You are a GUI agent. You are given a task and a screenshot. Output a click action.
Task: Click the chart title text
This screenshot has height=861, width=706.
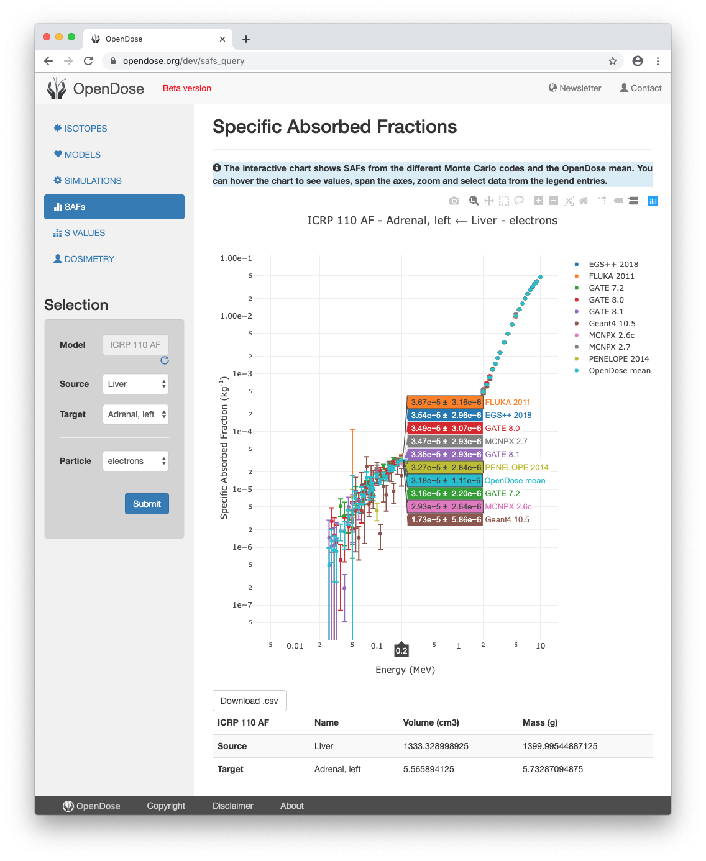[433, 221]
